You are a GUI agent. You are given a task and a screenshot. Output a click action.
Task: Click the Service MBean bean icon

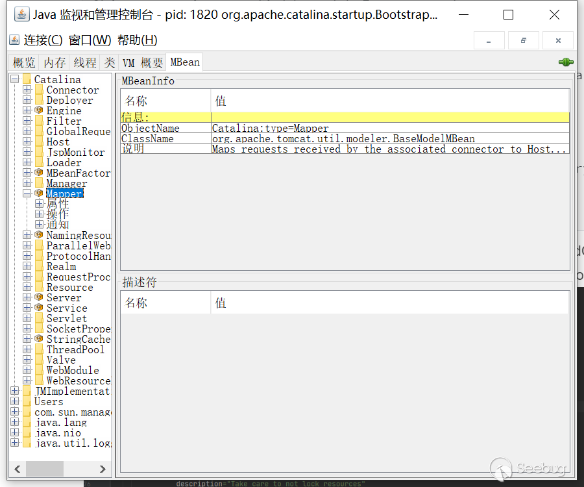[38, 308]
